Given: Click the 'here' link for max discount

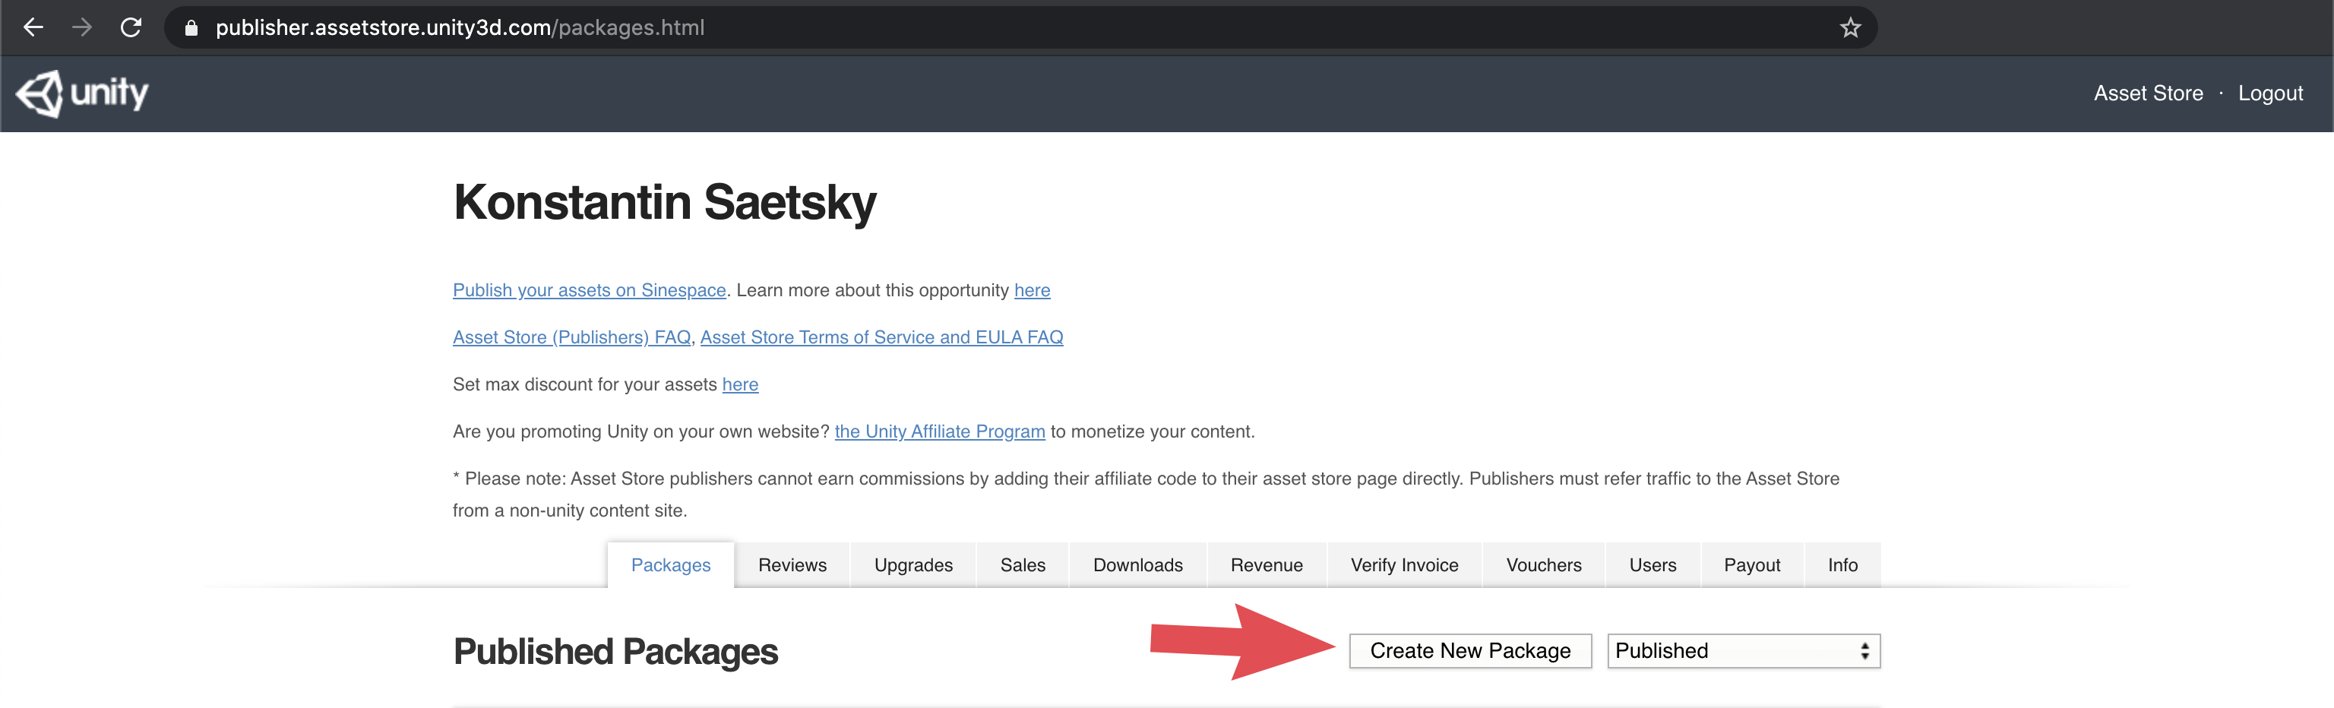Looking at the screenshot, I should point(740,384).
